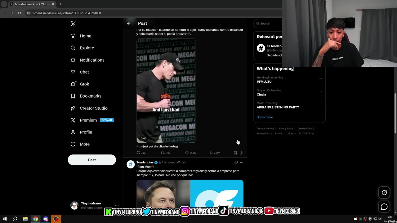
Task: Click Show more under What's happening
Action: [265, 117]
